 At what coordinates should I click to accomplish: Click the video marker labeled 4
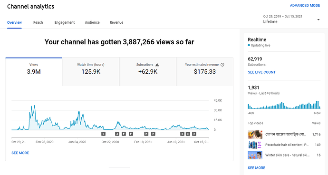click(x=117, y=134)
